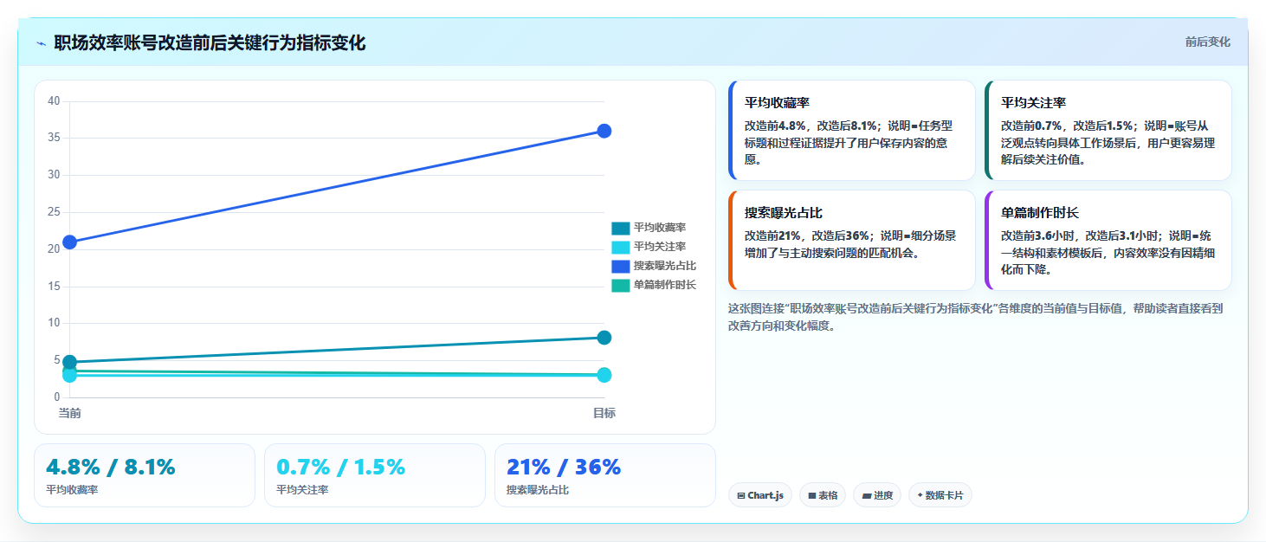Click the Chart.js tag
Viewport: 1266px width, 542px height.
pos(760,495)
